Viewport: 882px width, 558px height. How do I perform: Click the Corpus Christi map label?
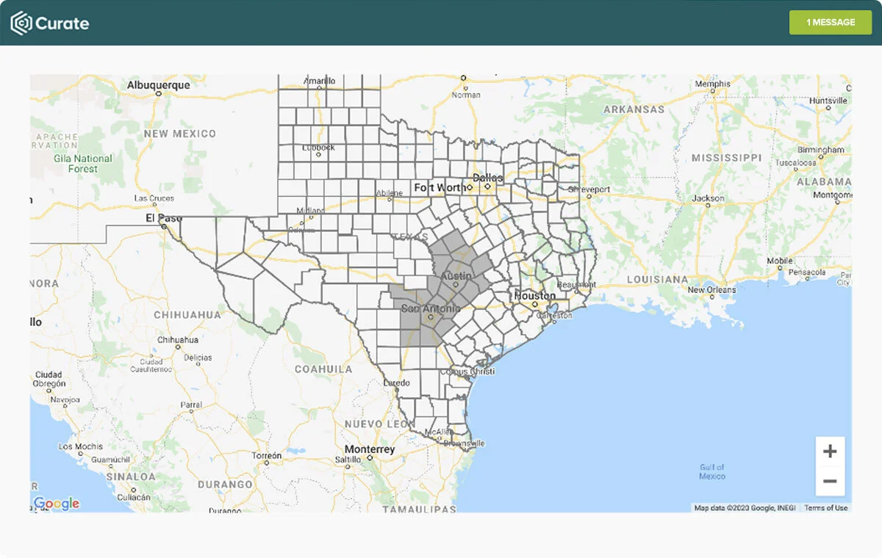pos(467,372)
